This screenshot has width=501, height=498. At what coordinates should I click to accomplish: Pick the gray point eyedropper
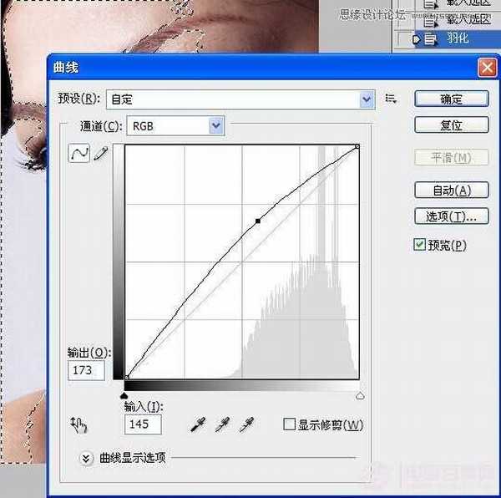pyautogui.click(x=222, y=425)
